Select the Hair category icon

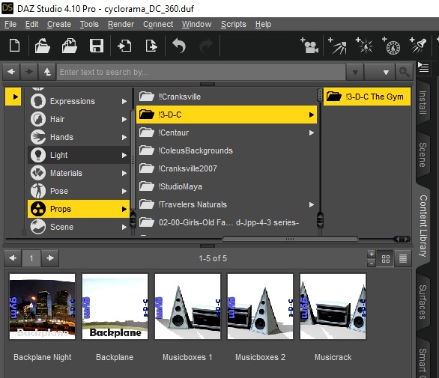pyautogui.click(x=38, y=119)
